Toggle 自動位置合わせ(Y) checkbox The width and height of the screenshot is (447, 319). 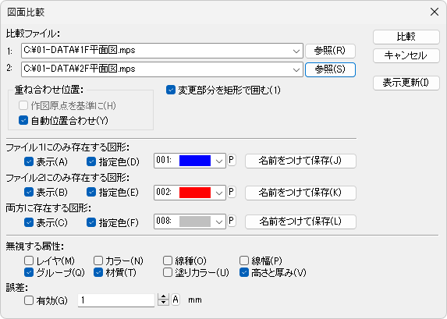click(23, 120)
